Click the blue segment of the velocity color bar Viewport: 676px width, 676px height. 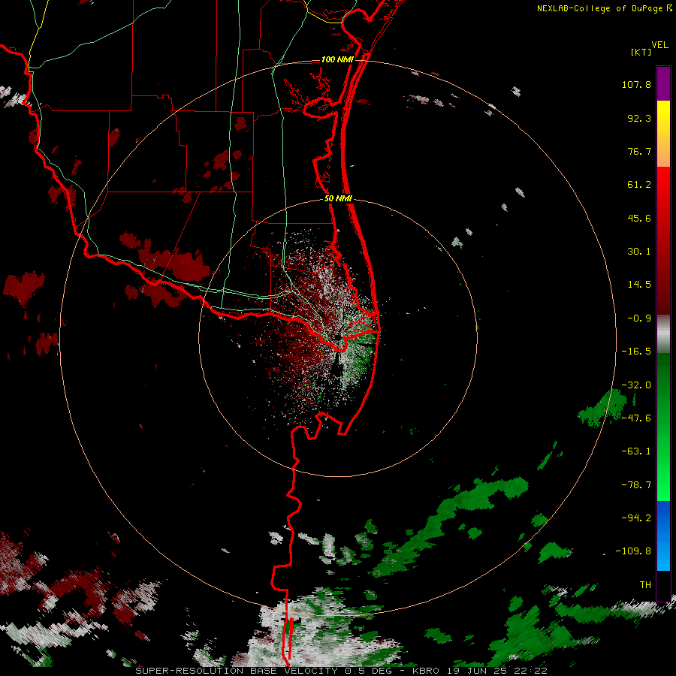point(663,536)
